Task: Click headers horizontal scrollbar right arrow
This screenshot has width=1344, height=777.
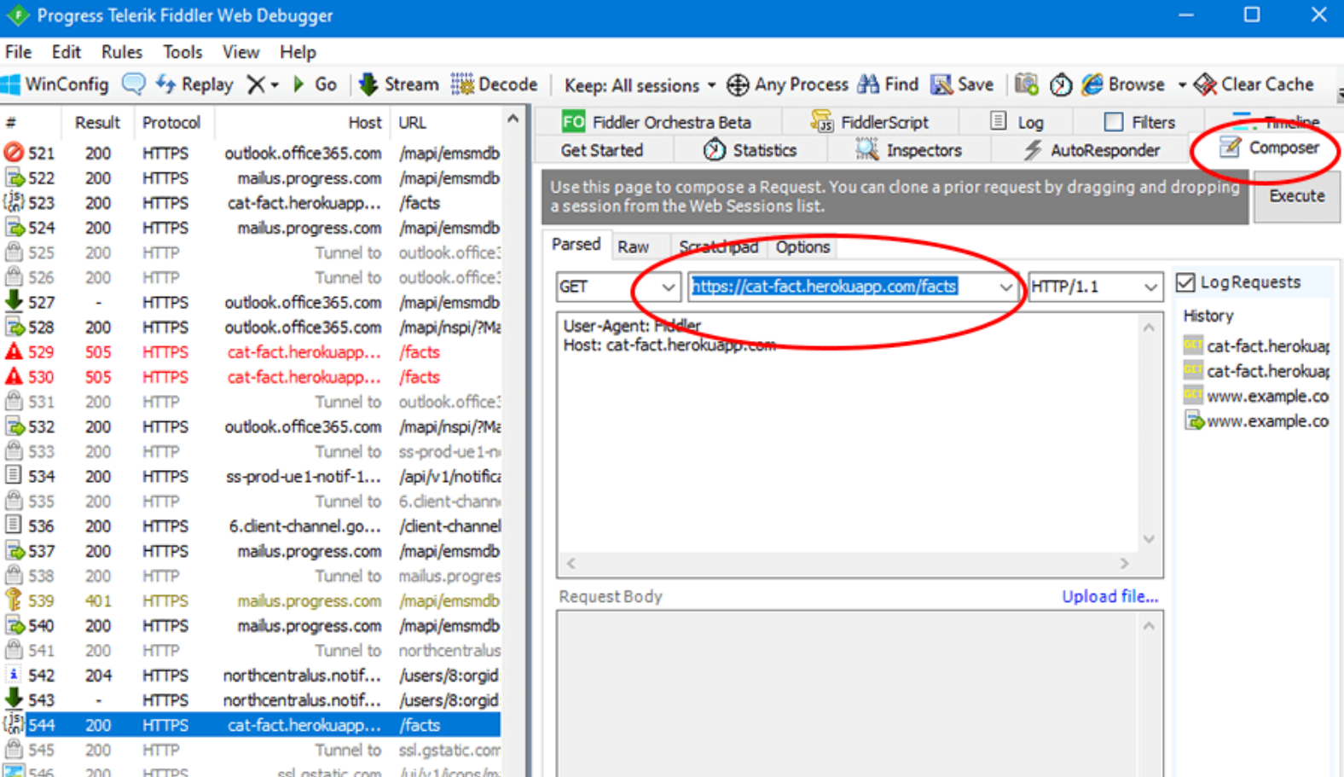Action: (x=1125, y=563)
